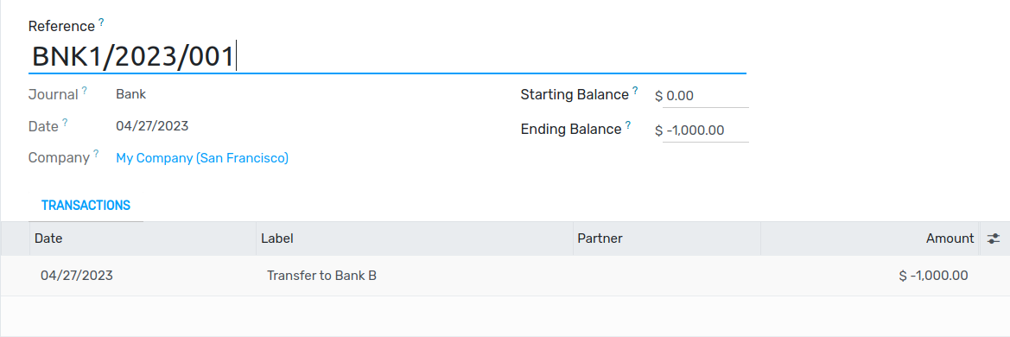Select the Transfer to Bank B label cell
Screen dimensions: 1010x337
pos(415,276)
